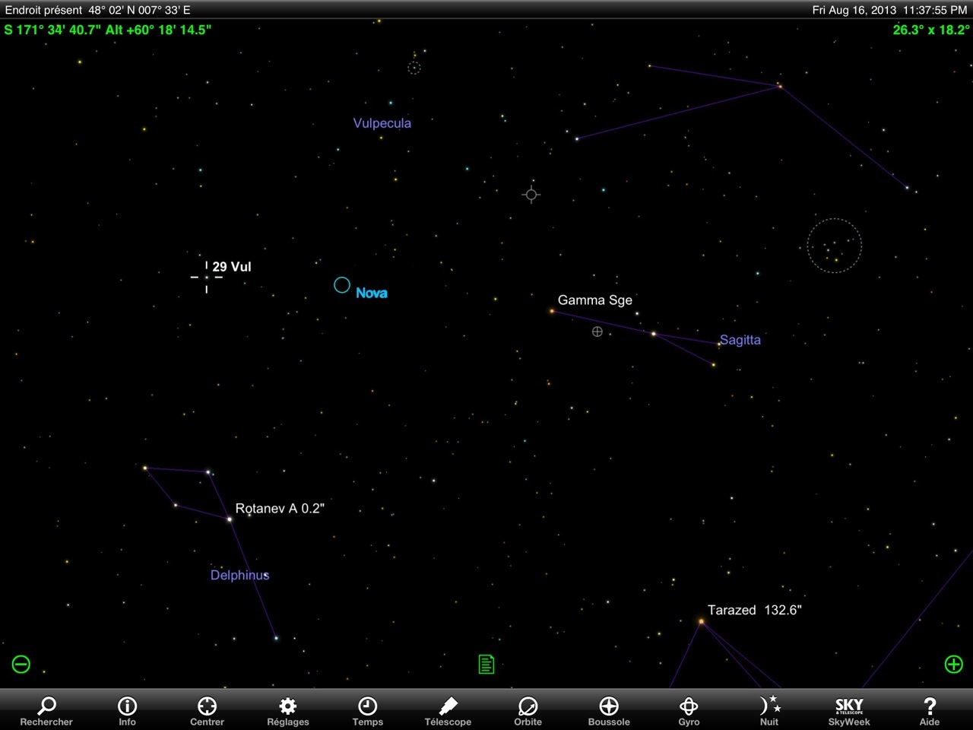Screen dimensions: 973x730
Task: Toggle the Gyro mode
Action: click(x=689, y=710)
